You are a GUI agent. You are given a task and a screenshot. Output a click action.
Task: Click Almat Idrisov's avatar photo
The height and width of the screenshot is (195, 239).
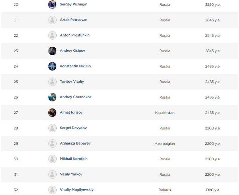[52, 112]
